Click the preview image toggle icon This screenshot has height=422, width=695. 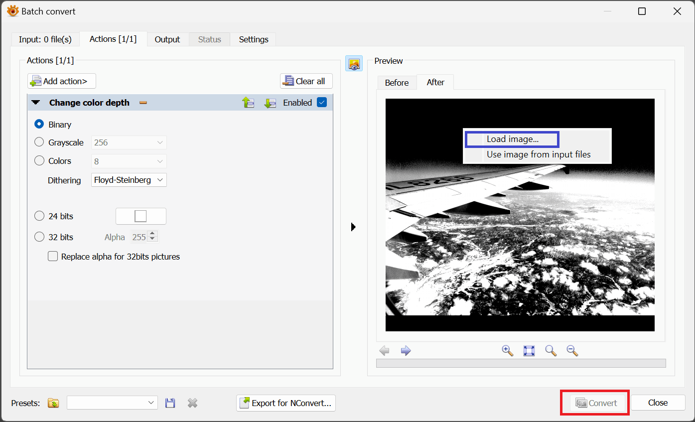tap(354, 64)
